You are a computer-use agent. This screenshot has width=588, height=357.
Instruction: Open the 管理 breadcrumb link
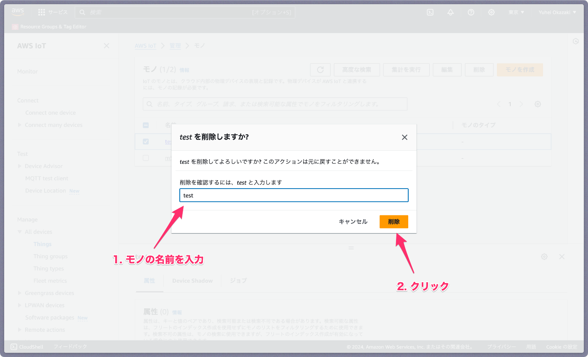175,46
